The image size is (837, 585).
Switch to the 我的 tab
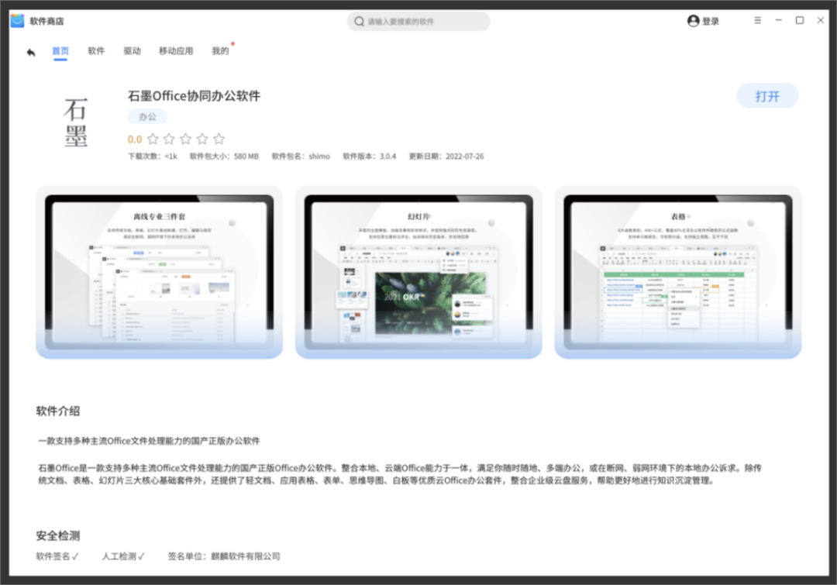pos(220,50)
